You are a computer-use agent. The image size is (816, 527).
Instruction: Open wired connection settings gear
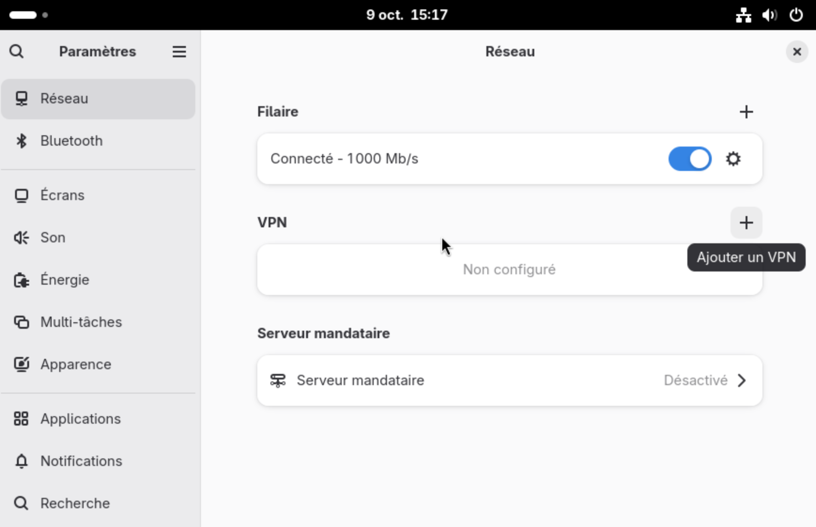(x=733, y=159)
